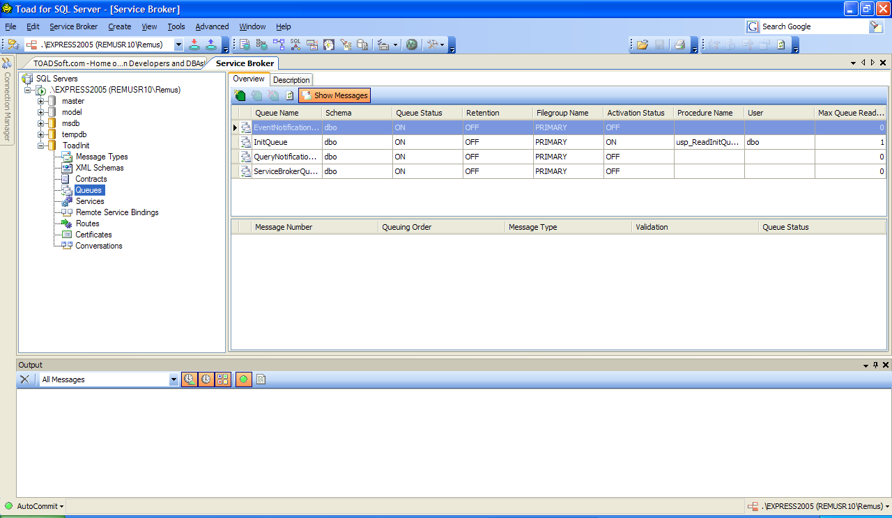
Task: Click the schema compare blue boxes icon
Action: click(279, 45)
